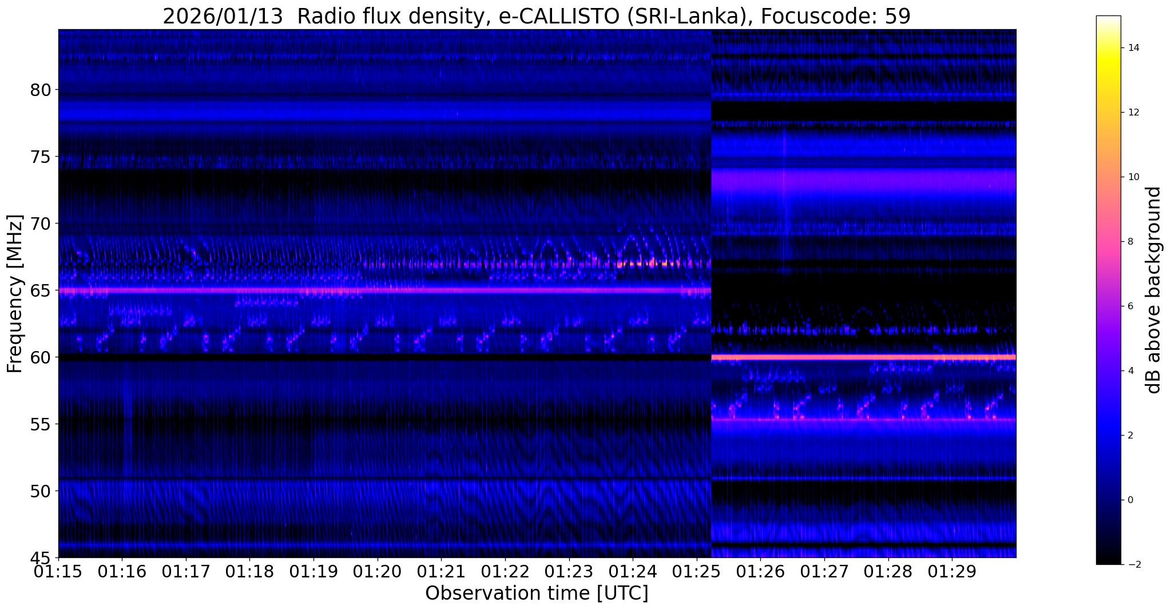
Task: Click the 01:18 time tick label
Action: (250, 572)
